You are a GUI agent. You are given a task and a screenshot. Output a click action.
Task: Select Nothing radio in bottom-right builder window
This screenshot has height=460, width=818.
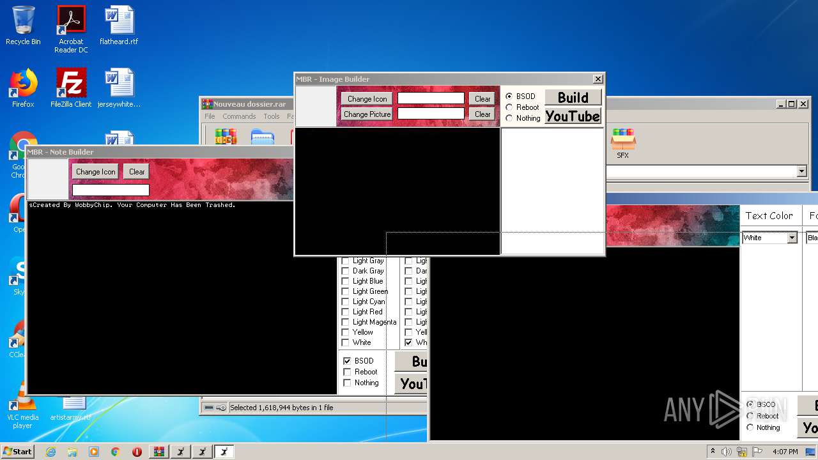click(750, 427)
